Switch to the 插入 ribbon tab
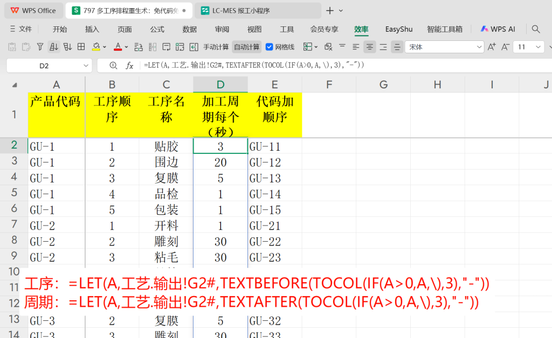Image resolution: width=552 pixels, height=338 pixels. (x=92, y=29)
